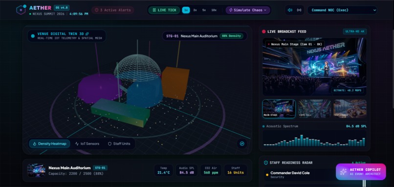Click the ULTRA-HD 4K quality badge

tap(355, 32)
